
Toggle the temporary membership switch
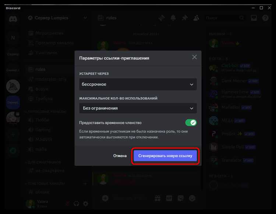[x=191, y=122]
